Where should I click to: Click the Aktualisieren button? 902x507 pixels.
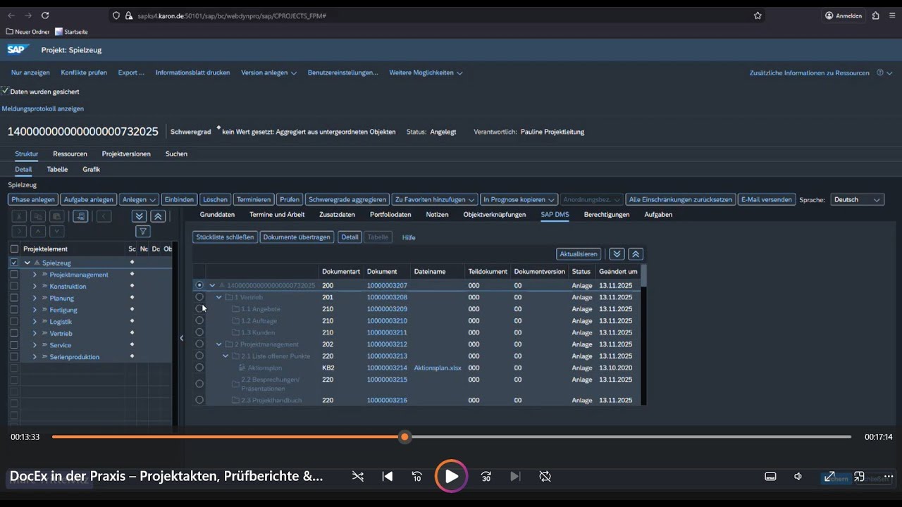[579, 254]
